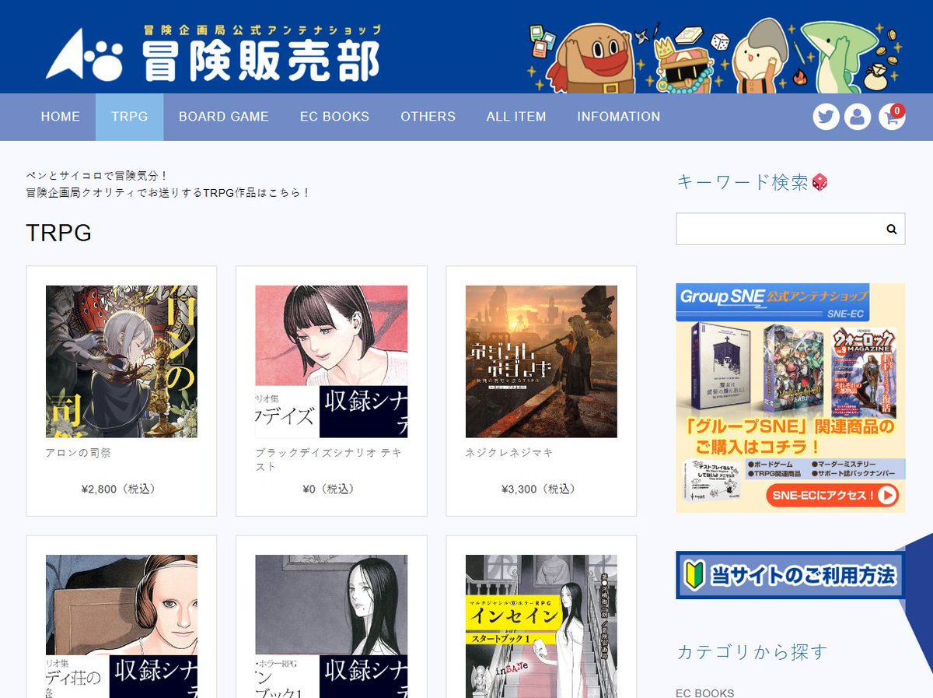
Task: Open the Twitter icon link
Action: point(826,117)
